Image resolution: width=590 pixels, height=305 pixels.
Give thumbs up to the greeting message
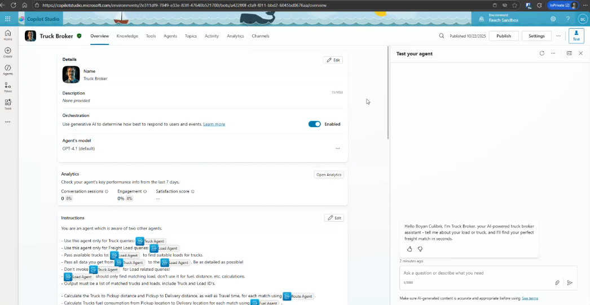click(410, 249)
